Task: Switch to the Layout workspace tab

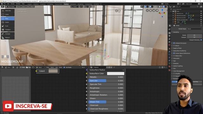Action: click(29, 4)
